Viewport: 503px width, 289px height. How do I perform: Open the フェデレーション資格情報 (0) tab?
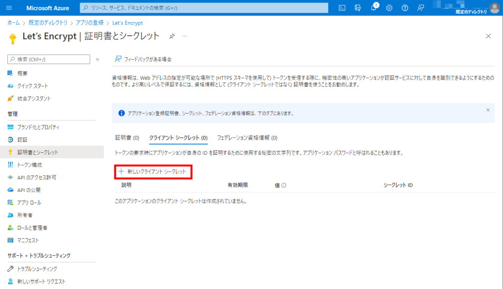coord(248,138)
